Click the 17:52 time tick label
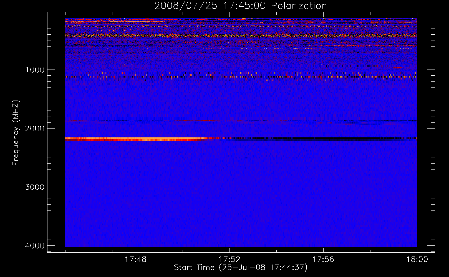Screen dimensions: 449x277 pos(229,260)
